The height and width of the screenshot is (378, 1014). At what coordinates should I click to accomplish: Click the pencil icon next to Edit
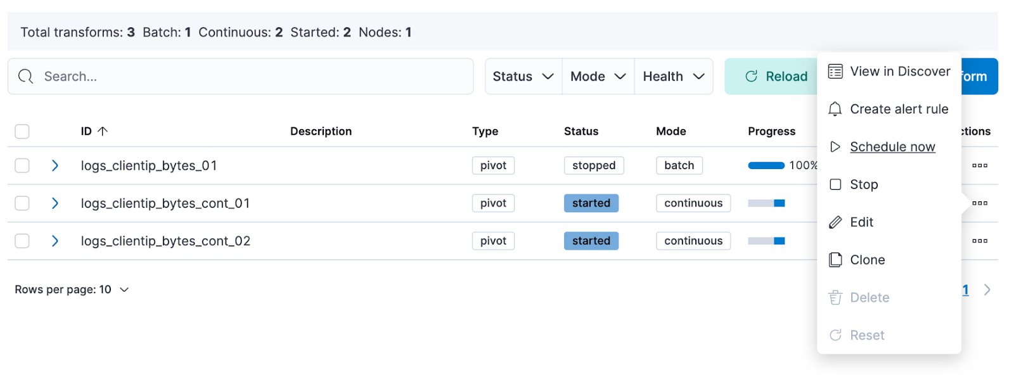tap(835, 222)
